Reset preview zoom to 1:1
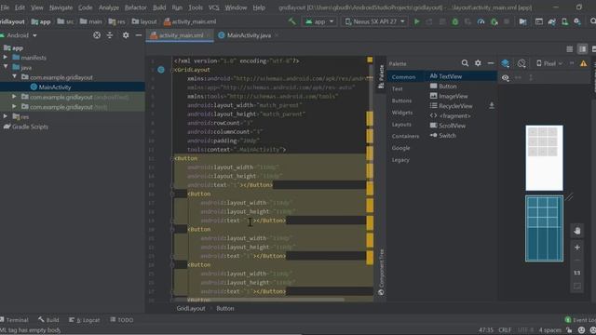The height and width of the screenshot is (335, 596). pos(577,273)
